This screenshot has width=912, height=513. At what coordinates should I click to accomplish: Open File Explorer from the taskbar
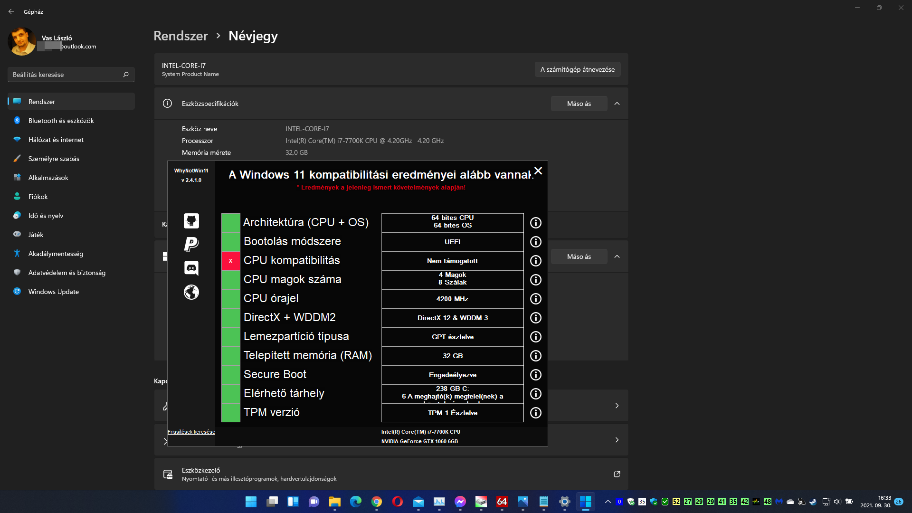[335, 502]
